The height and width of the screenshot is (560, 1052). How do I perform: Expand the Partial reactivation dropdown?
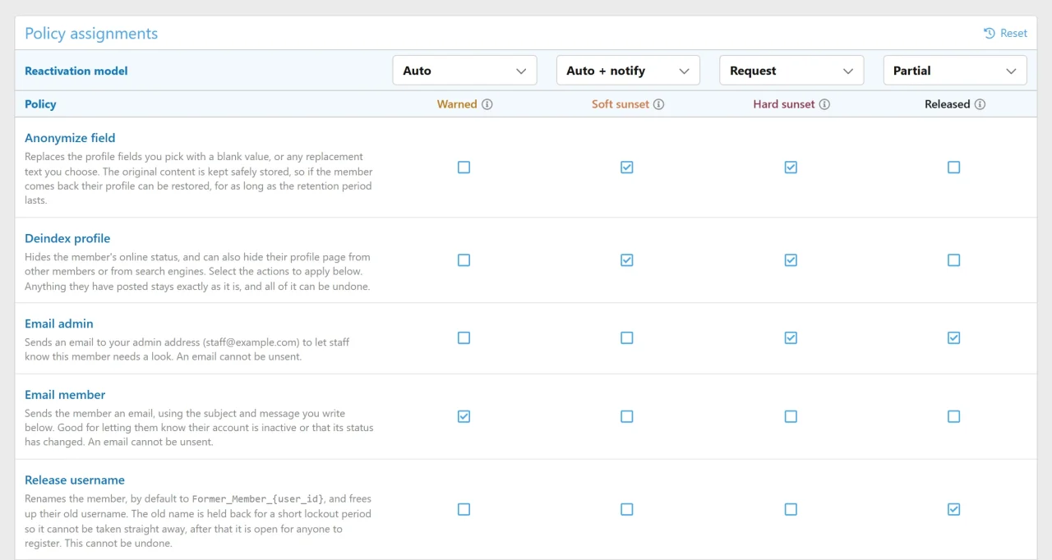pyautogui.click(x=955, y=71)
